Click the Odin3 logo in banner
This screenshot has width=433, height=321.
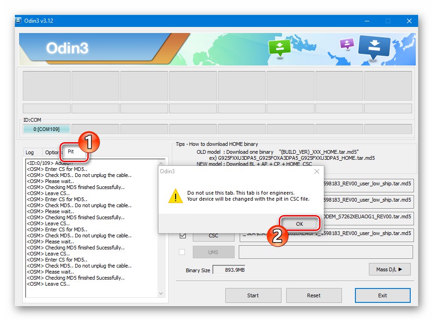[67, 48]
